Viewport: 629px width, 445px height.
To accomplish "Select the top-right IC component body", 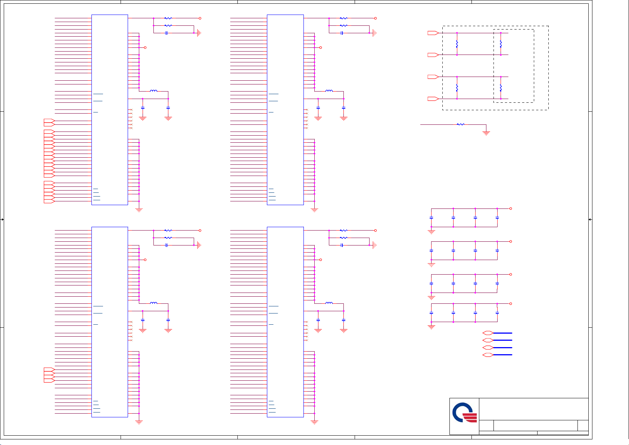I will click(285, 110).
